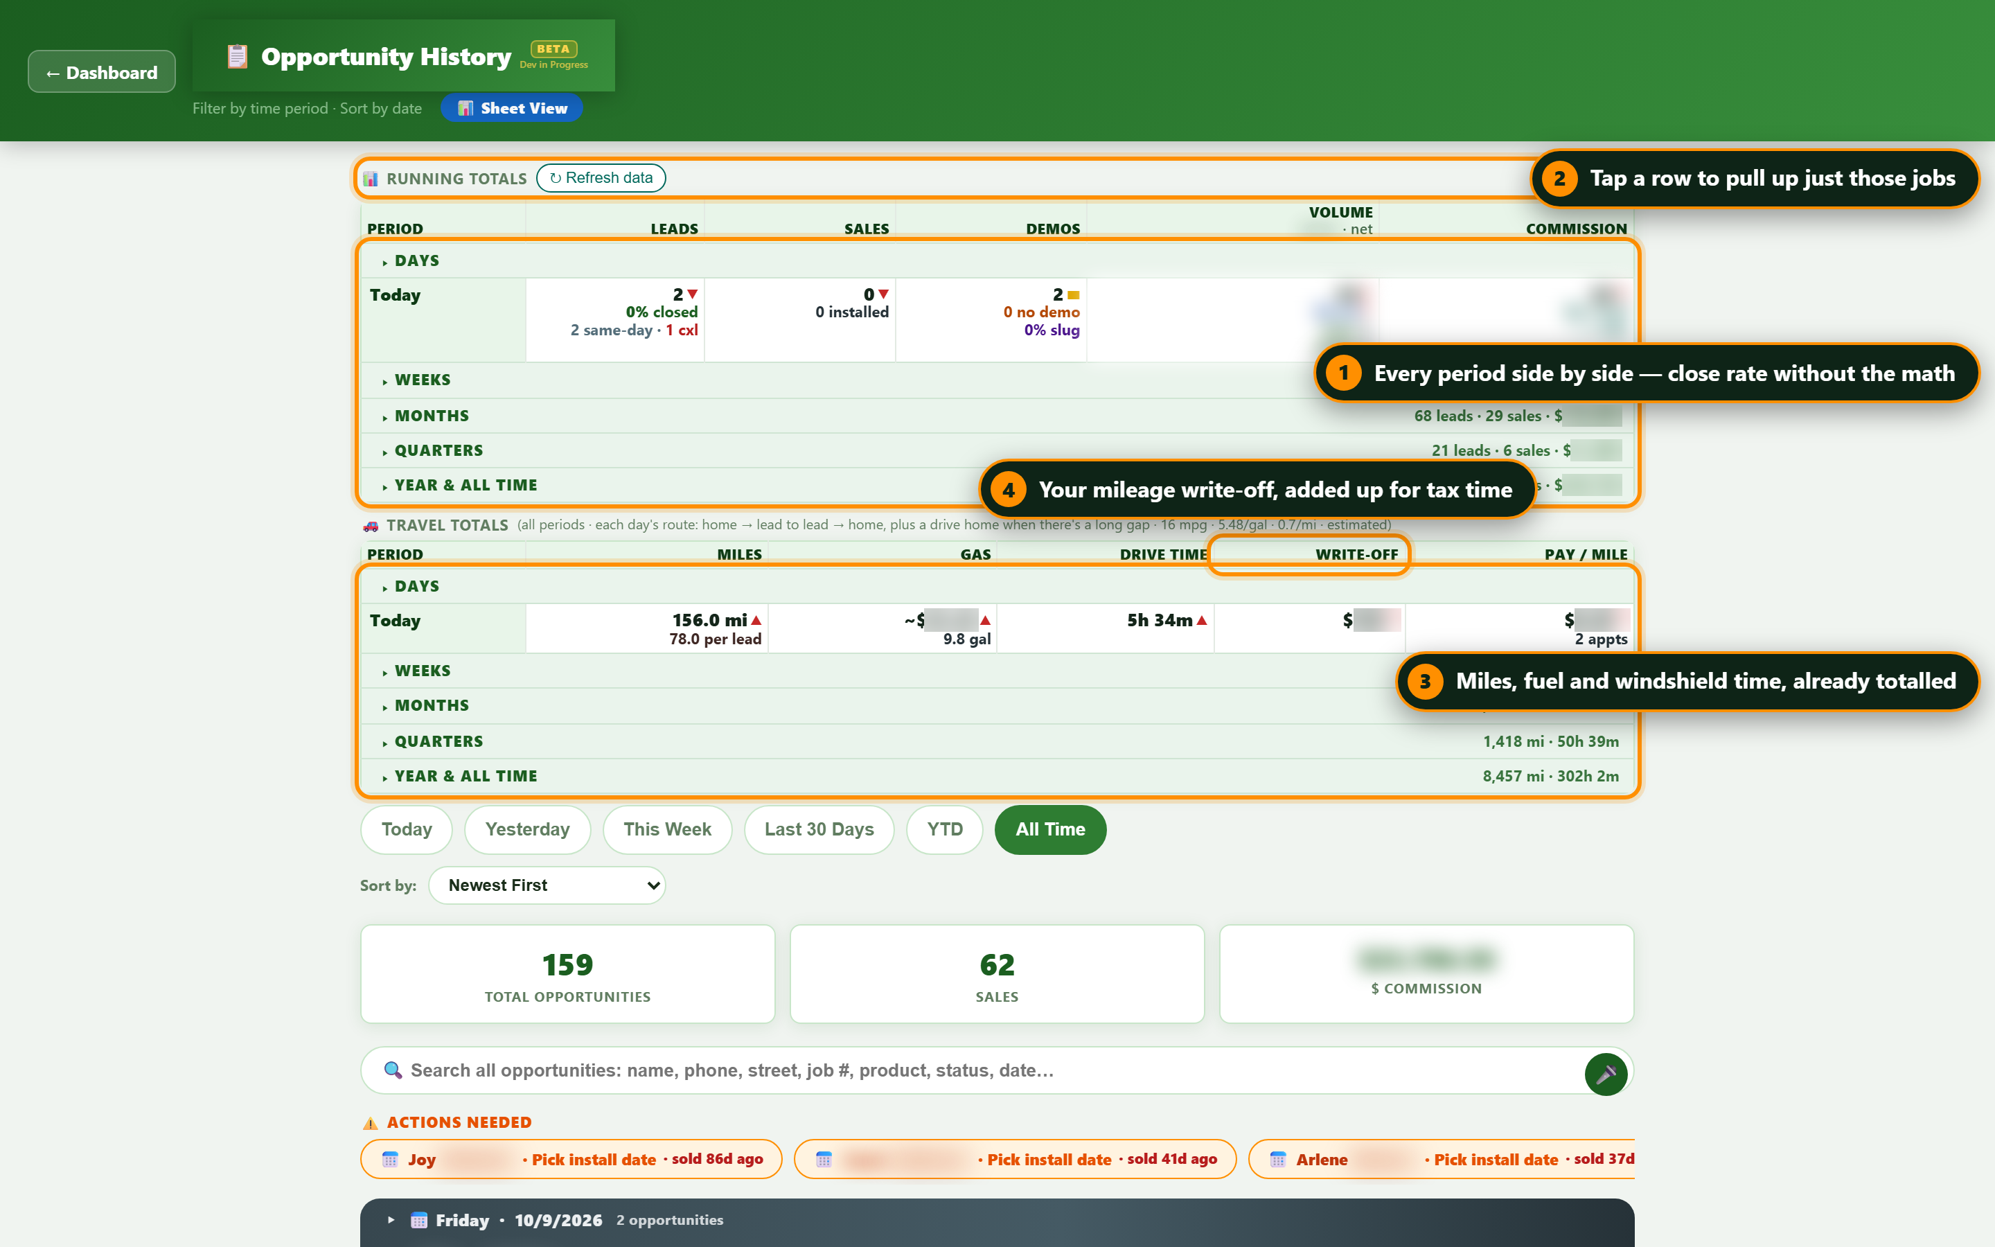Click the $ Commission summary card
1995x1247 pixels.
tap(1426, 974)
